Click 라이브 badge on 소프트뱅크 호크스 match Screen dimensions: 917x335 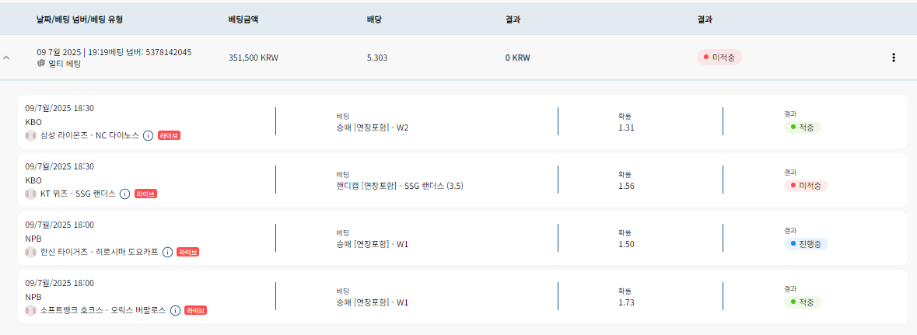[x=195, y=310]
